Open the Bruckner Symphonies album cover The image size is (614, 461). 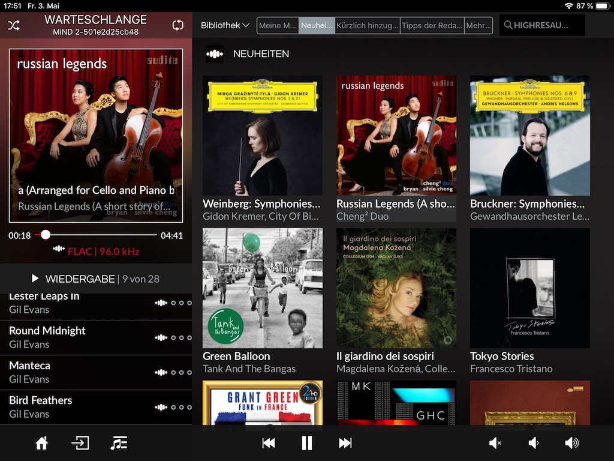coord(530,136)
